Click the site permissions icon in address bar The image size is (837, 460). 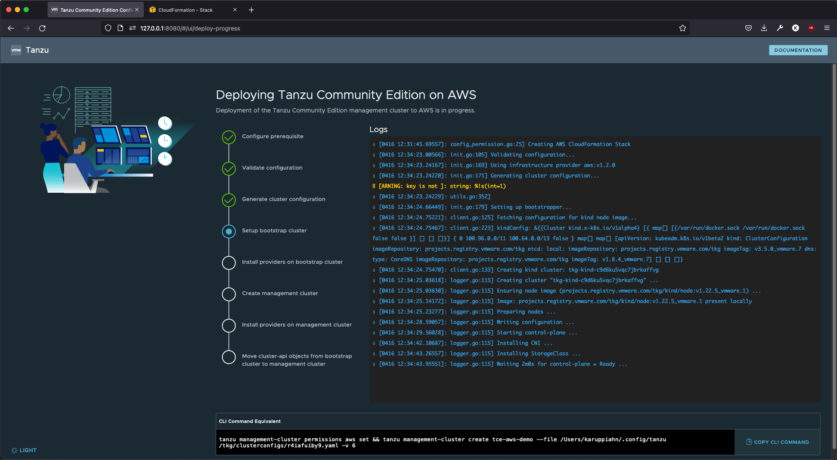pyautogui.click(x=133, y=28)
